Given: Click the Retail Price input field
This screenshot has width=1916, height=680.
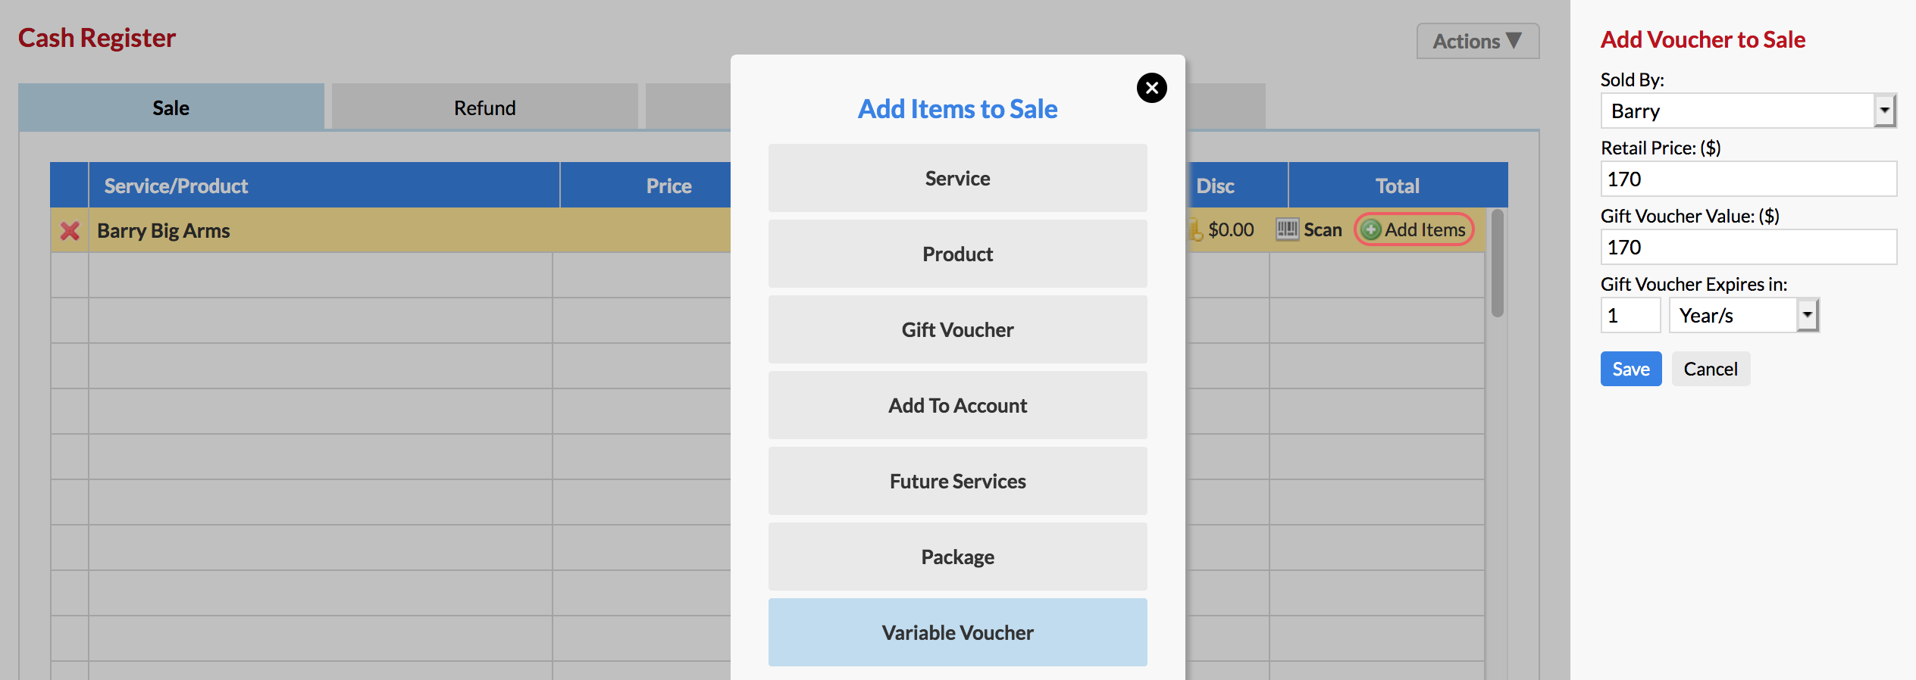Looking at the screenshot, I should click(x=1749, y=179).
